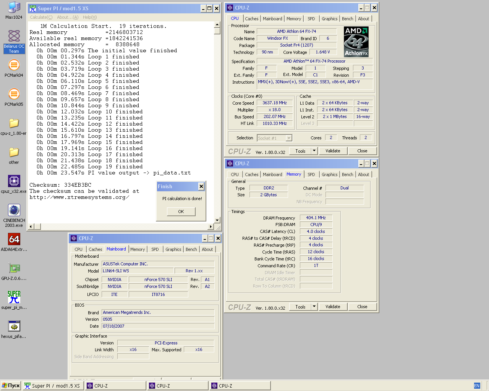Select the PCMark05 desktop icon
This screenshot has width=489, height=391.
tap(14, 97)
